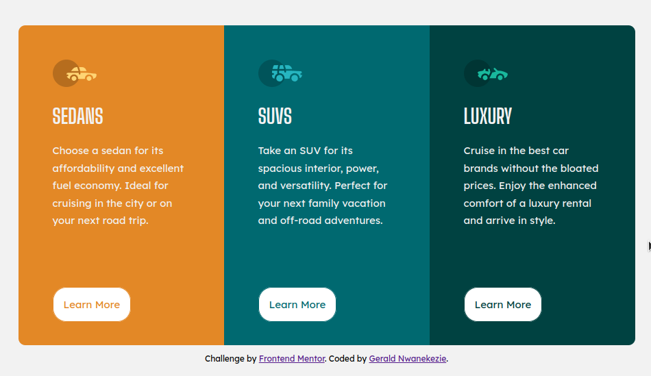Open the Frontend Mentor link
Screen dimensions: 651x376
click(x=292, y=359)
